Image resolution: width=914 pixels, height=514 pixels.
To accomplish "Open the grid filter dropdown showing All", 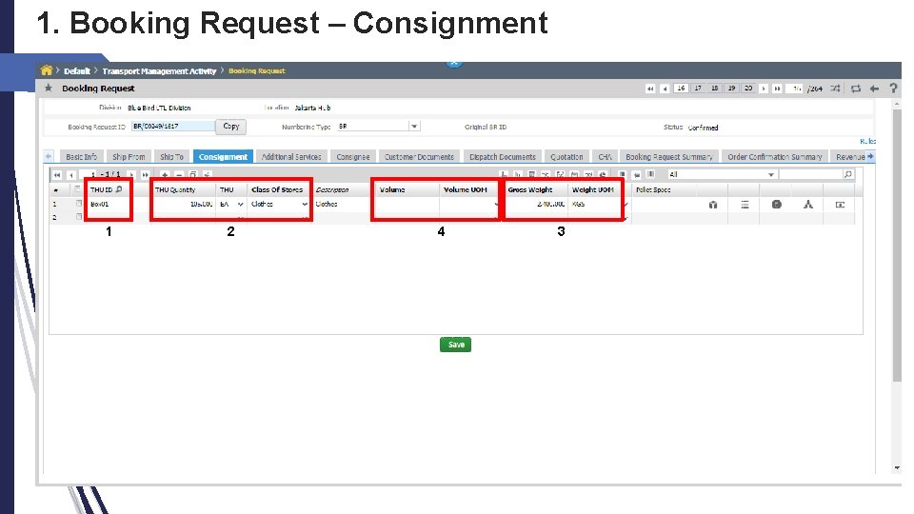I will (770, 175).
